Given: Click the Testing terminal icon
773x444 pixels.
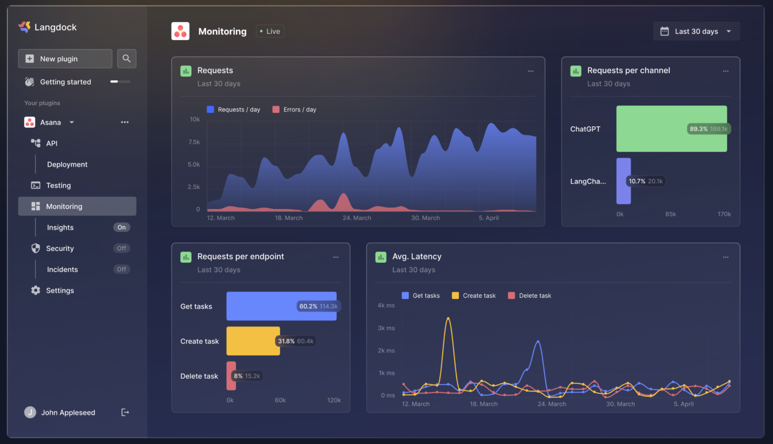Looking at the screenshot, I should coord(36,185).
